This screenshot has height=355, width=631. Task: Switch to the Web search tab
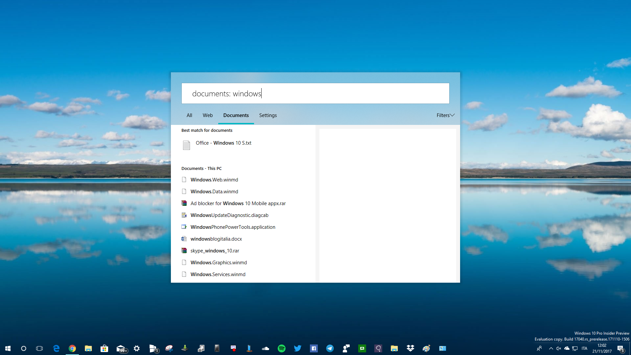[x=208, y=115]
